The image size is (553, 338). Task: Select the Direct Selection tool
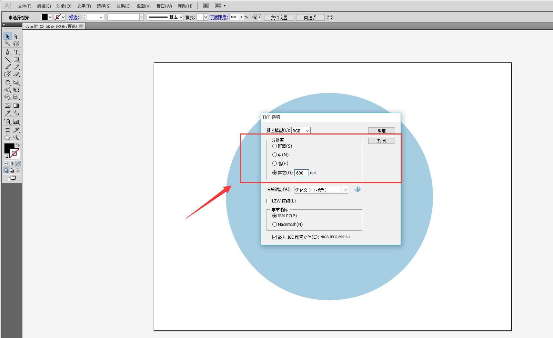[x=16, y=36]
